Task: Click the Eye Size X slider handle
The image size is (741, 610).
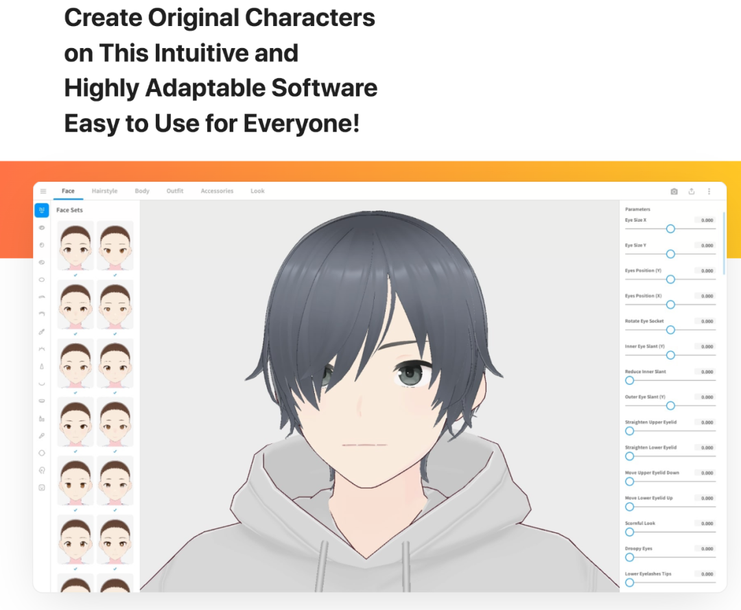Action: tap(670, 228)
